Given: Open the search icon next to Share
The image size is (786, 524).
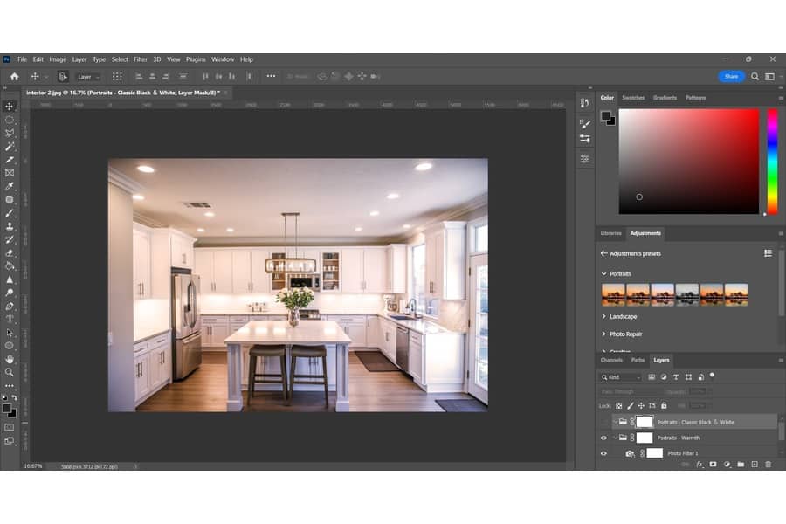Looking at the screenshot, I should 755,76.
